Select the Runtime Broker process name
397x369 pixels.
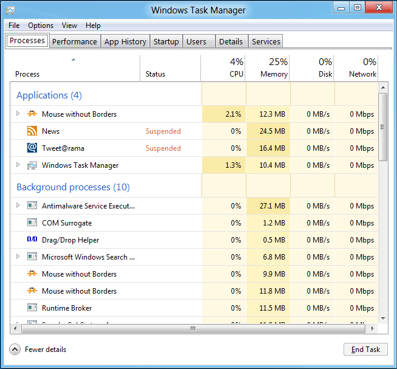(x=67, y=308)
